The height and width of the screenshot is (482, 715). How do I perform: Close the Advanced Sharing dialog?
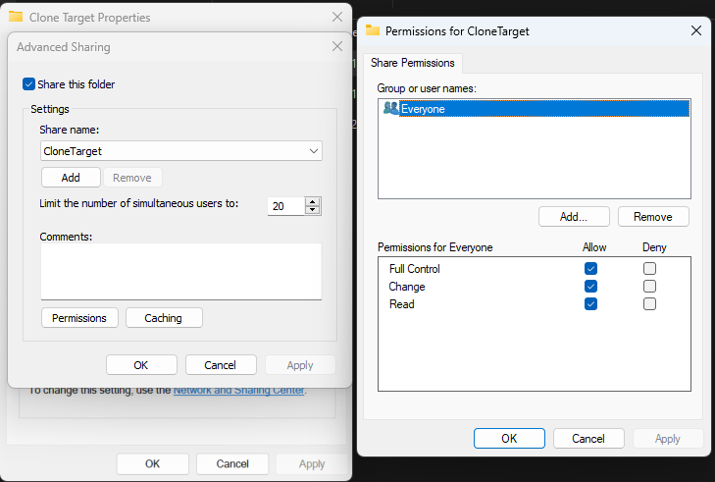(336, 46)
